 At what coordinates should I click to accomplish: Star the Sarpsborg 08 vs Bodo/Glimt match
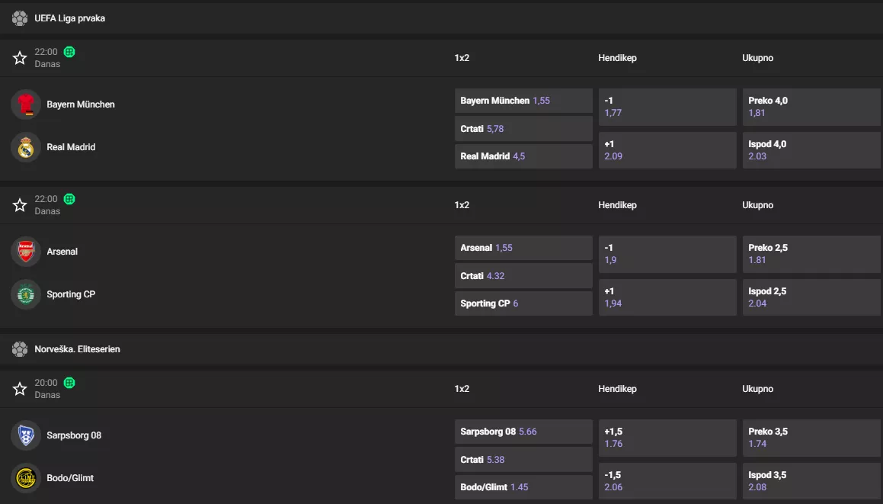20,389
